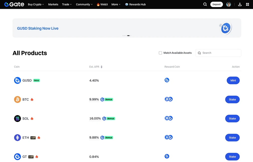
Task: Click the ETH hot flame icon
Action: click(x=39, y=137)
